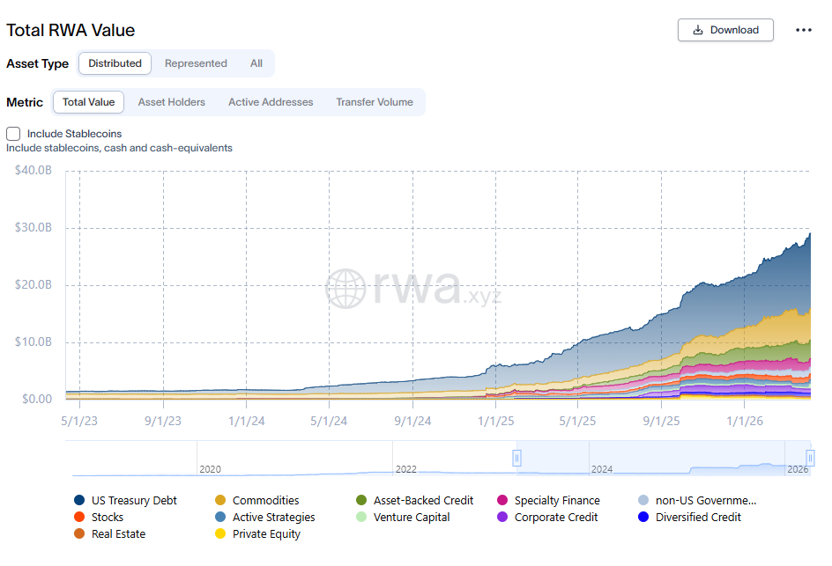Switch metric to Asset Holders
The height and width of the screenshot is (566, 832).
(x=171, y=102)
